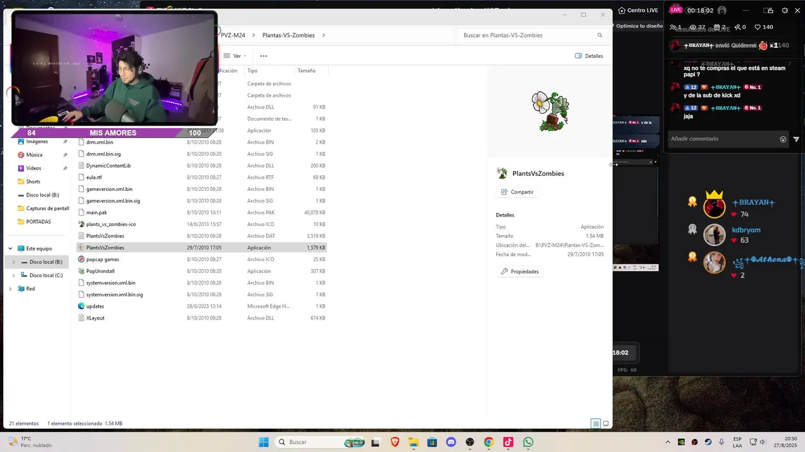805x452 pixels.
Task: Collapse the Este equipo tree node
Action: pos(10,249)
